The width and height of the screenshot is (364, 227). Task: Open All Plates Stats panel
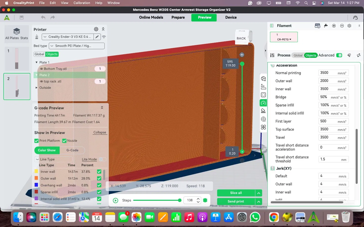pos(17,34)
